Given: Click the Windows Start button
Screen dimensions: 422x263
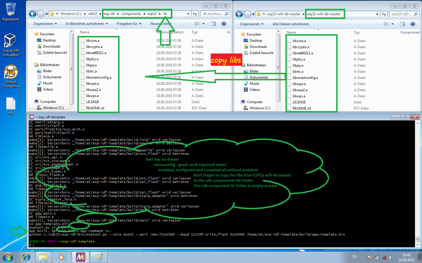Looking at the screenshot, I should coord(8,257).
